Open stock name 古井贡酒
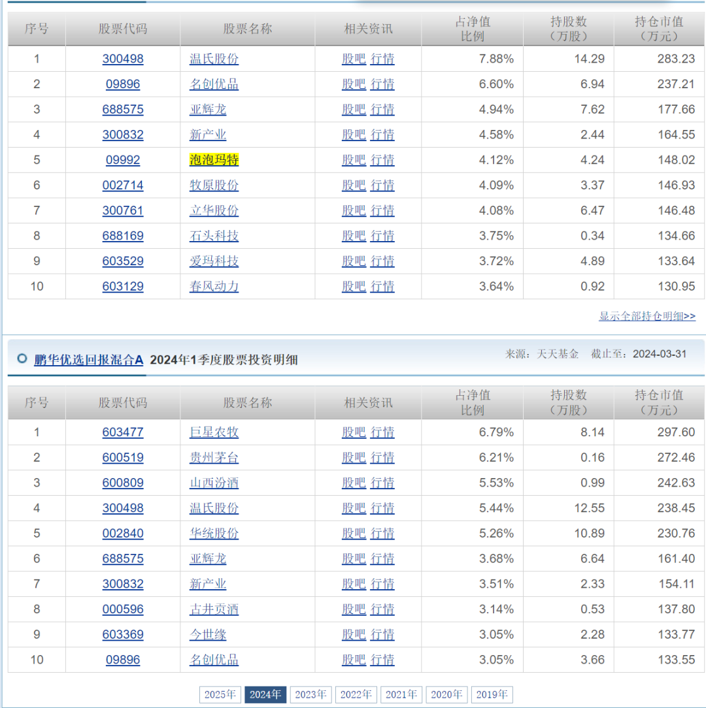This screenshot has width=706, height=708. pos(214,609)
